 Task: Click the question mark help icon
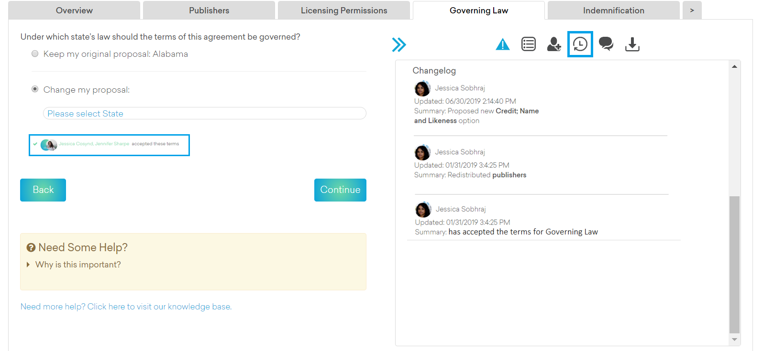point(31,247)
